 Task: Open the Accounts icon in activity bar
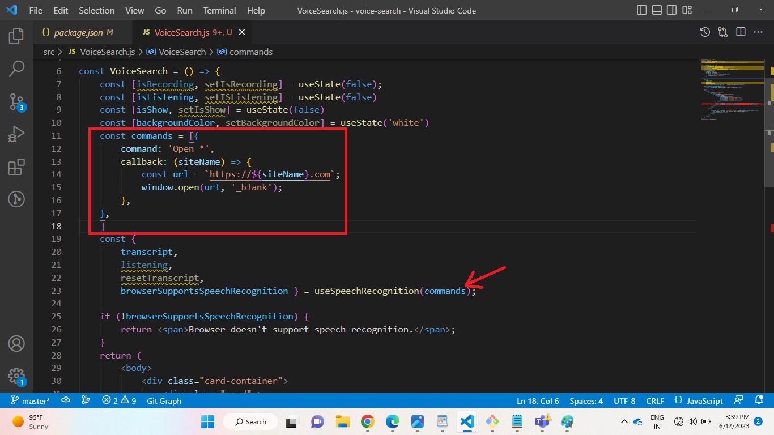click(16, 343)
